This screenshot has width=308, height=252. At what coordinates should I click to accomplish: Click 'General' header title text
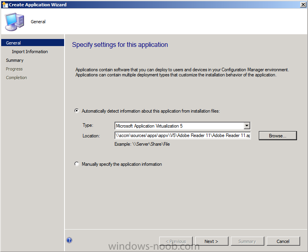pos(38,22)
